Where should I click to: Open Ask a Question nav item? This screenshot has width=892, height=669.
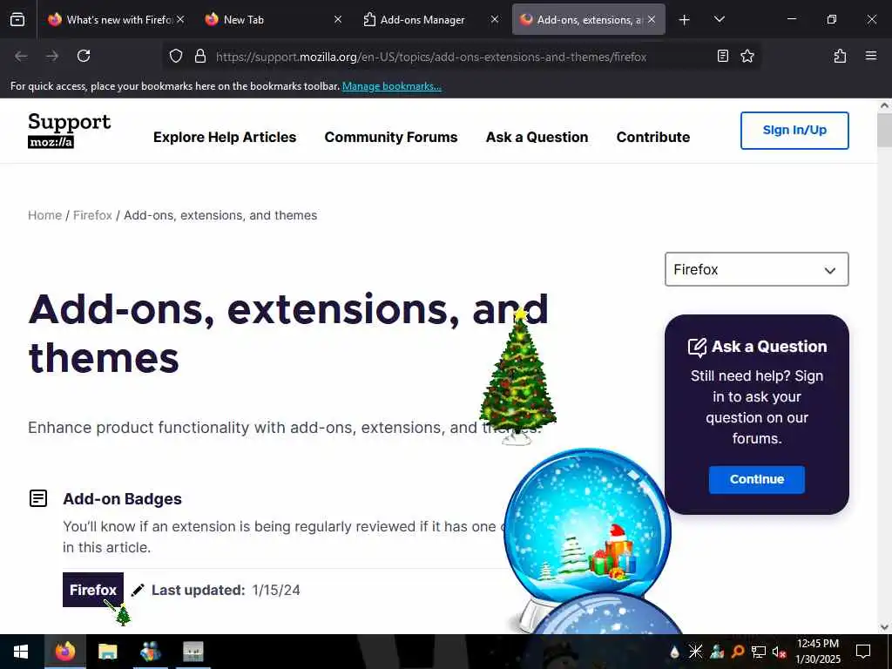pos(537,137)
